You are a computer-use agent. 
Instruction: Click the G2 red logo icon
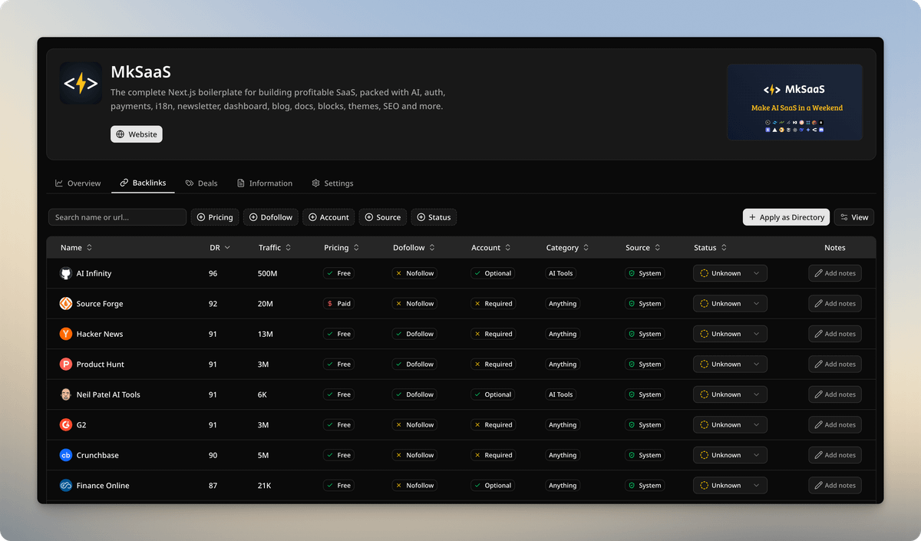65,424
